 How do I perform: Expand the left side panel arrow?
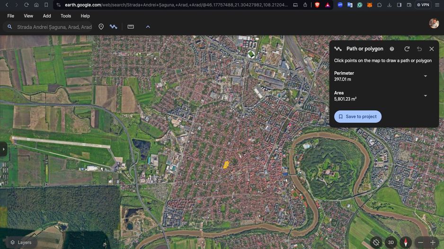[3, 149]
